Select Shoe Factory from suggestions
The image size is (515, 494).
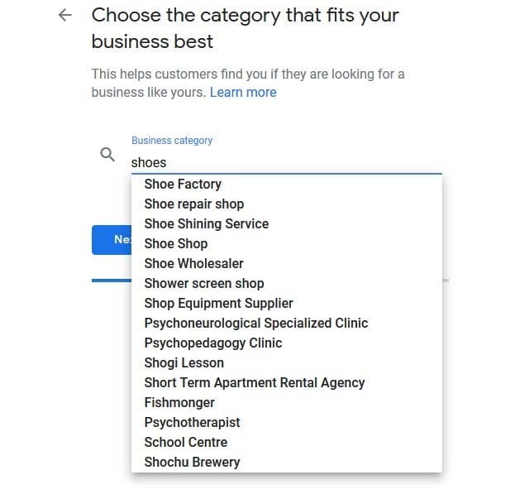(286, 184)
